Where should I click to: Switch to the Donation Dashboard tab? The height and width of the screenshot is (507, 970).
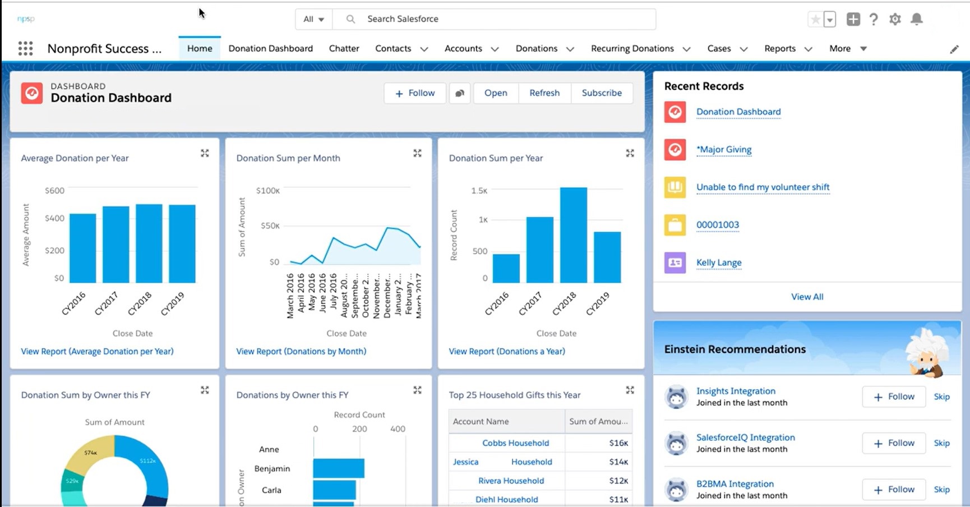click(271, 48)
